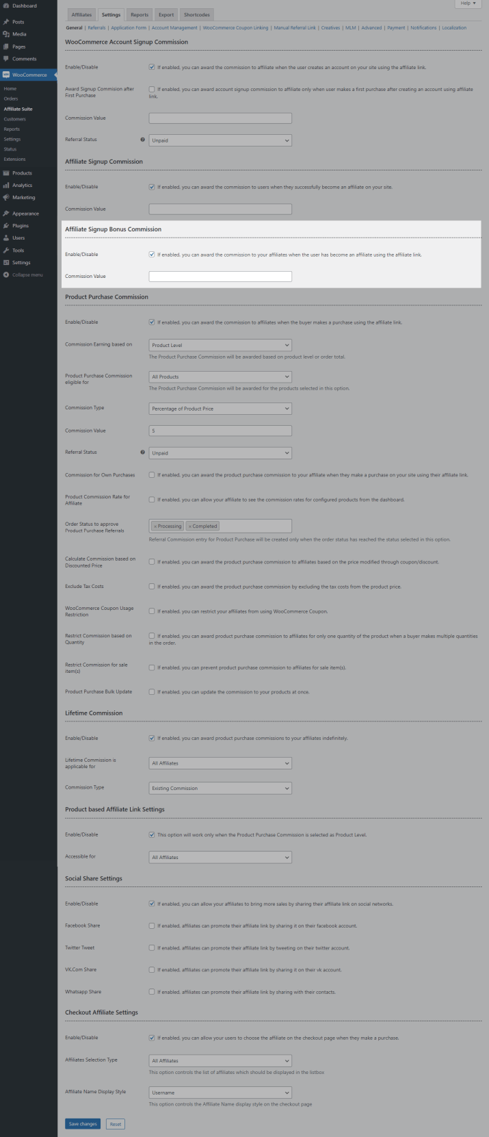Open the Shortcodes tab
489x1137 pixels.
197,14
